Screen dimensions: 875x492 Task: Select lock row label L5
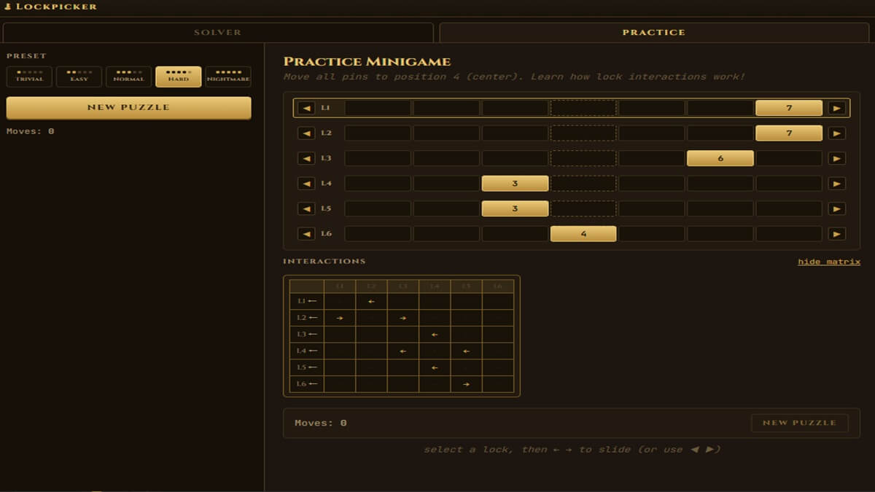pos(326,208)
